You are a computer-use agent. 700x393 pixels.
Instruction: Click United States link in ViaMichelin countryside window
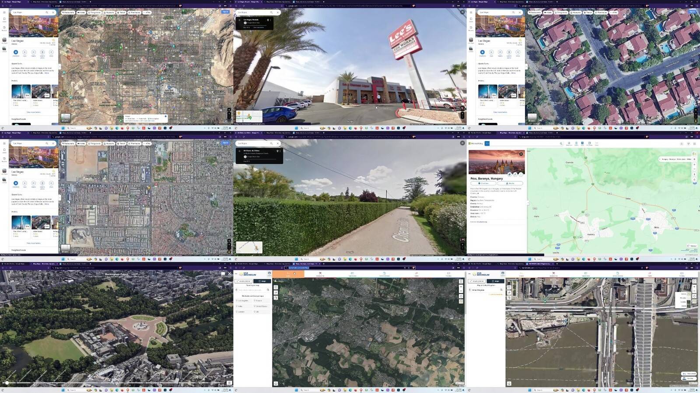click(x=261, y=306)
